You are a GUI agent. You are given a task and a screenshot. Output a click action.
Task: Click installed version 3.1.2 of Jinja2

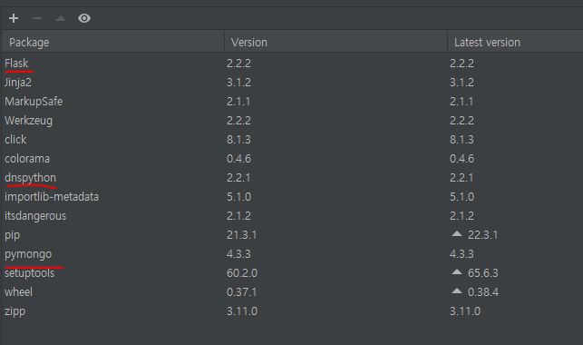coord(238,83)
